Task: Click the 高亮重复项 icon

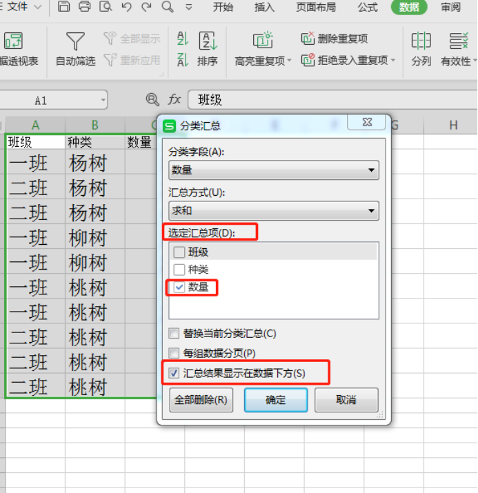Action: [263, 40]
